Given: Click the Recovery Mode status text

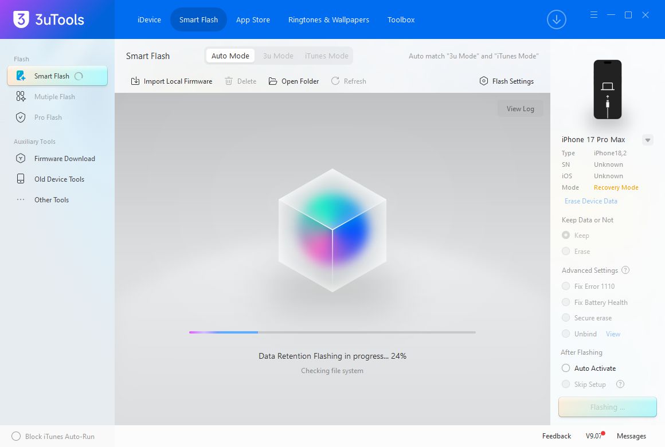Looking at the screenshot, I should (x=616, y=187).
